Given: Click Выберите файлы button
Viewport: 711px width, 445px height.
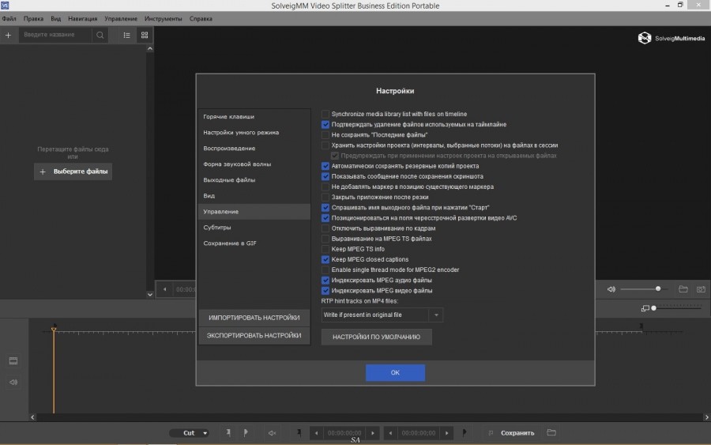Looking at the screenshot, I should (73, 172).
